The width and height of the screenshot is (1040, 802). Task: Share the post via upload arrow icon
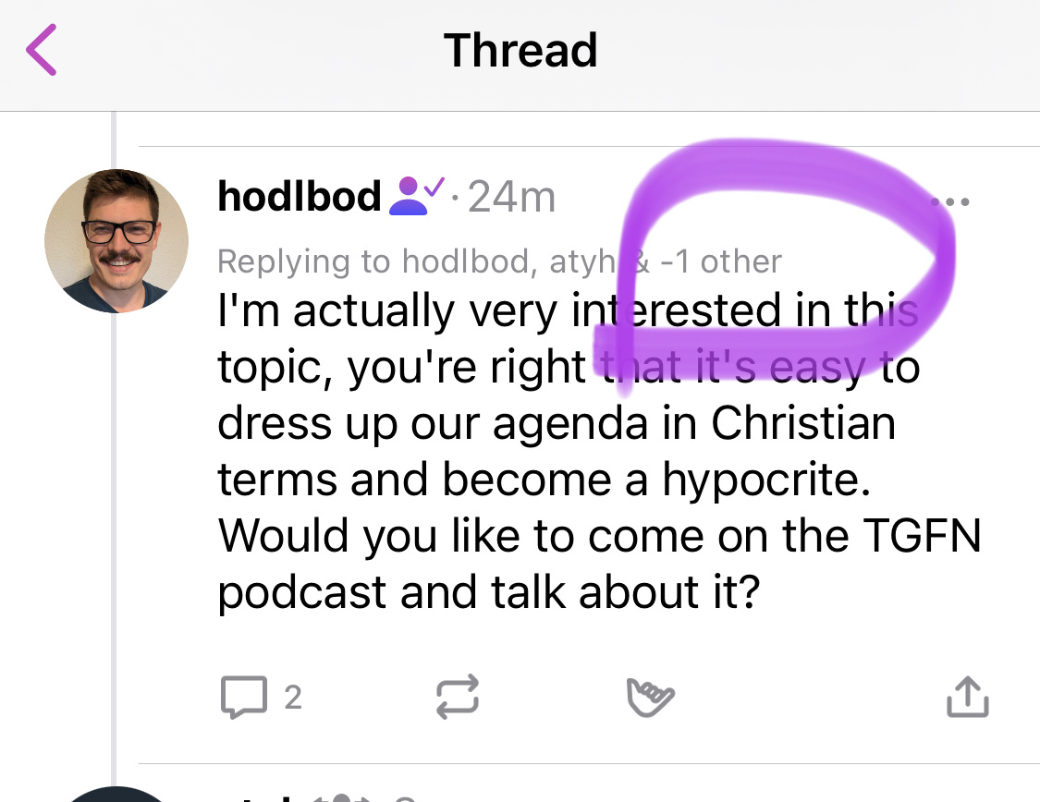coord(968,697)
